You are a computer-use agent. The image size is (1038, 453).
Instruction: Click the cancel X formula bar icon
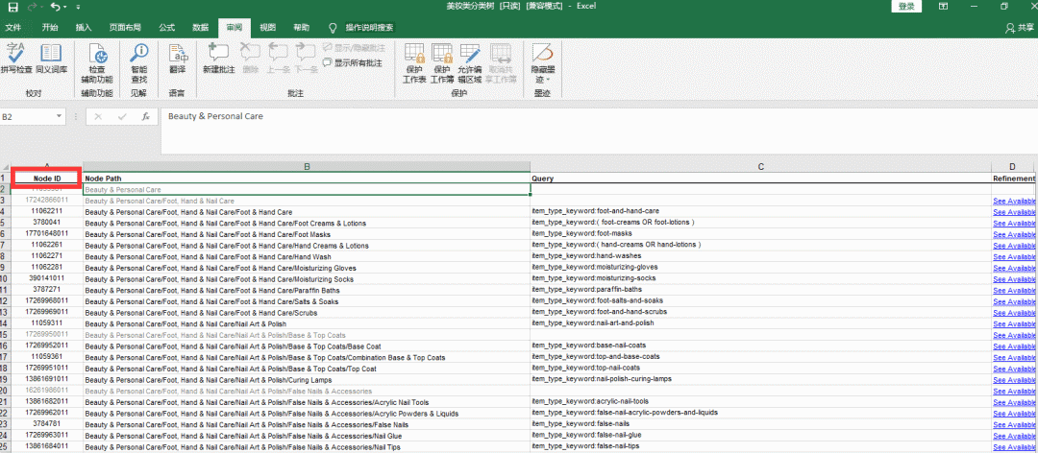98,117
